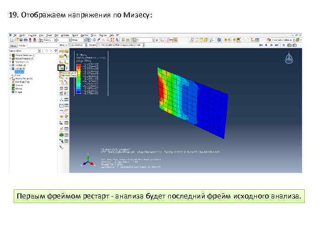Select the Streams tree item

click(19, 85)
